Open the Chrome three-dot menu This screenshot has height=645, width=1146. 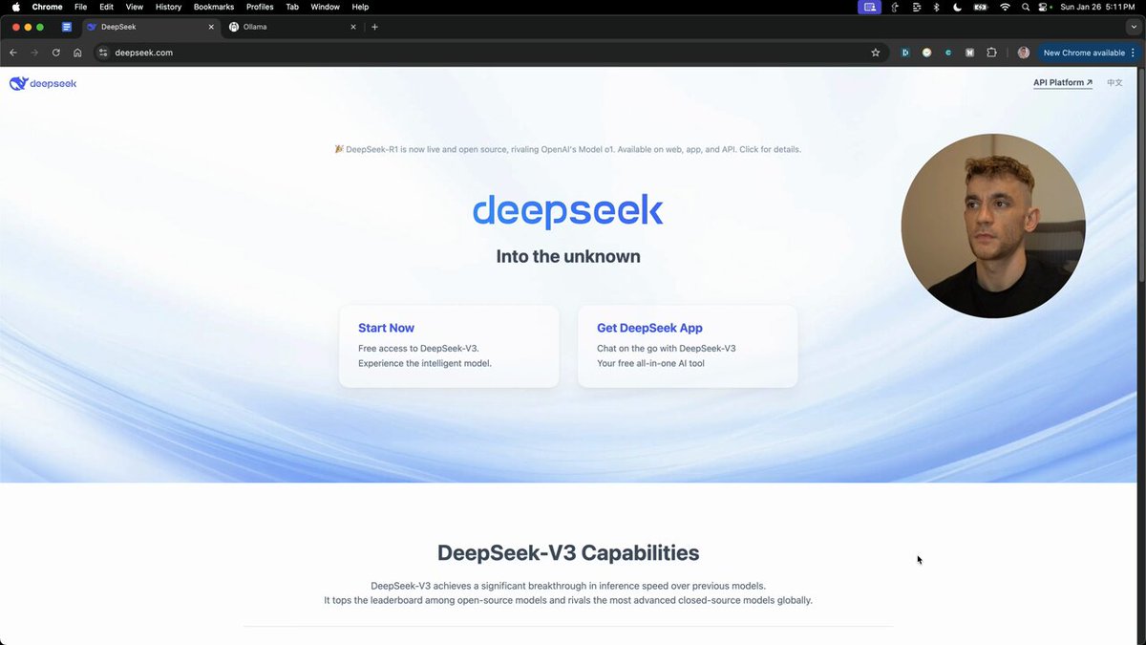(1134, 53)
